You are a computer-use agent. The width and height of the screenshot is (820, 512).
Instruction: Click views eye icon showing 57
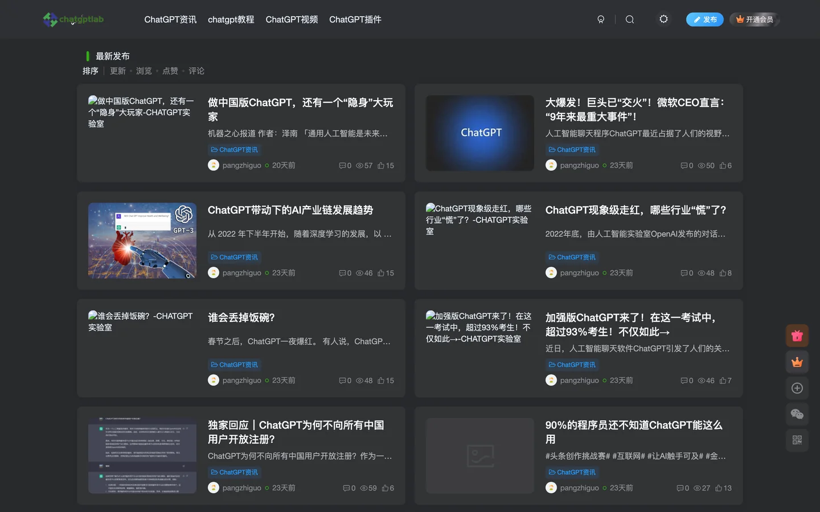click(x=360, y=166)
